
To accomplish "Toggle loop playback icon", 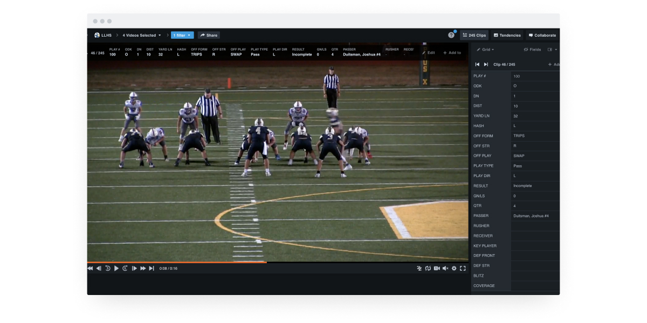I will click(428, 268).
